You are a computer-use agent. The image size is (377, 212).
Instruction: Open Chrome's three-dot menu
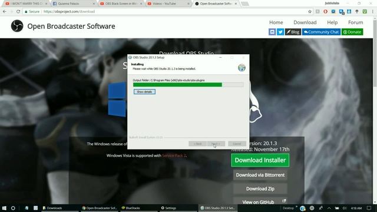pos(372,12)
